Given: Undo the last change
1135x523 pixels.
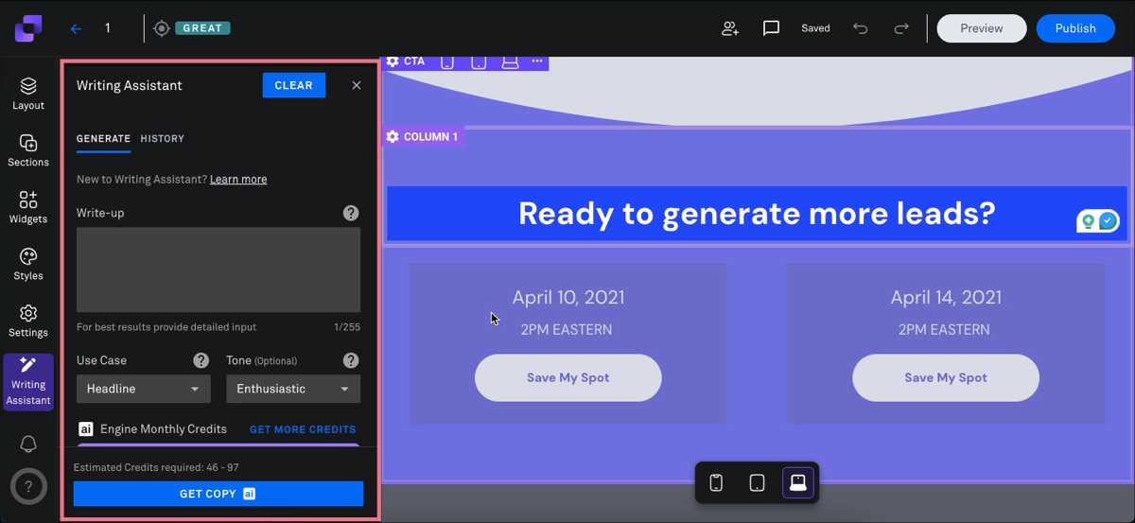Looking at the screenshot, I should coord(860,28).
